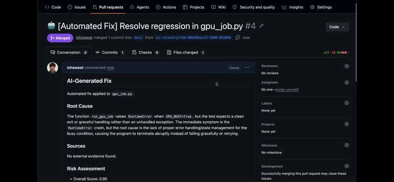Click the GPU_BUSY=True inline code
The image size is (394, 182).
(178, 116)
